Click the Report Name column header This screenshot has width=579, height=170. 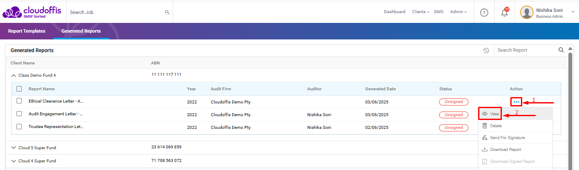(x=42, y=89)
